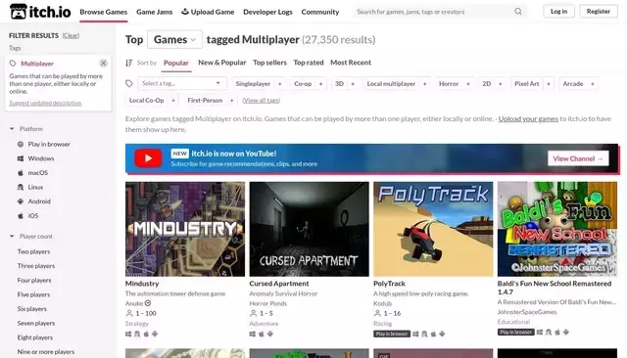This screenshot has width=627, height=358.
Task: Add the Pixel Art tag plus
Action: click(549, 84)
